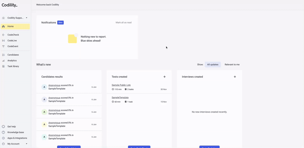
Task: Click the clock icon beside 60 min
Action: [x=113, y=102]
